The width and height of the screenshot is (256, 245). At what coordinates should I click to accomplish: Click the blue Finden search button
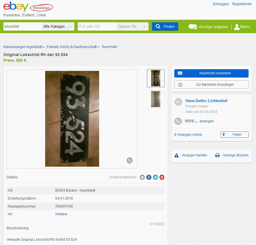click(165, 27)
